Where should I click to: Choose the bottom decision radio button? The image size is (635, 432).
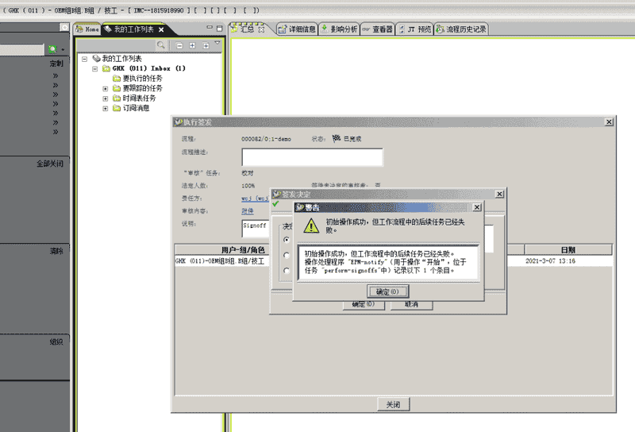click(287, 271)
